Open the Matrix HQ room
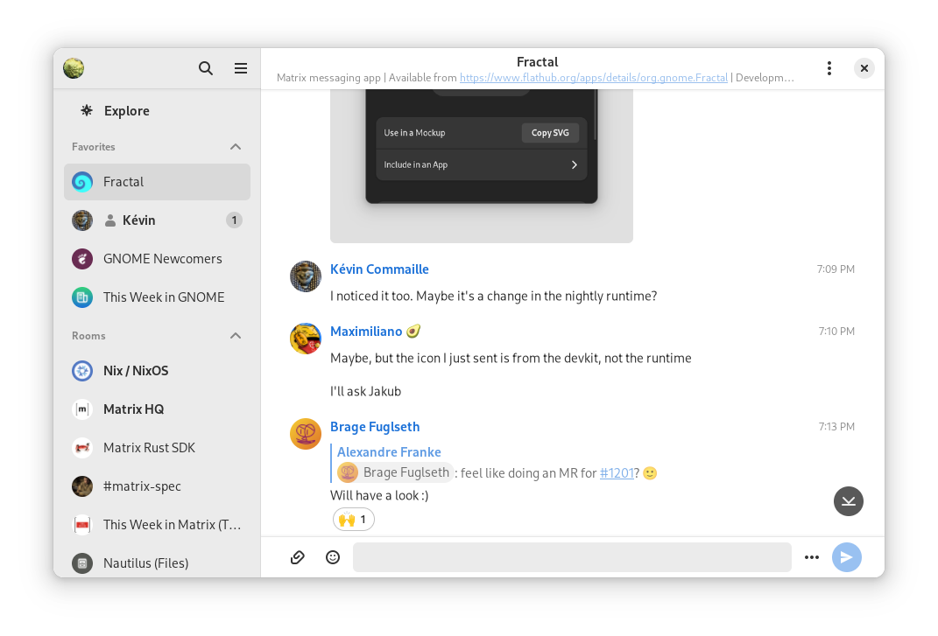The width and height of the screenshot is (938, 636). pyautogui.click(x=133, y=409)
